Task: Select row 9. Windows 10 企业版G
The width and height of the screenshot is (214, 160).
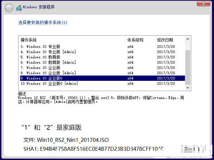Action: click(103, 78)
